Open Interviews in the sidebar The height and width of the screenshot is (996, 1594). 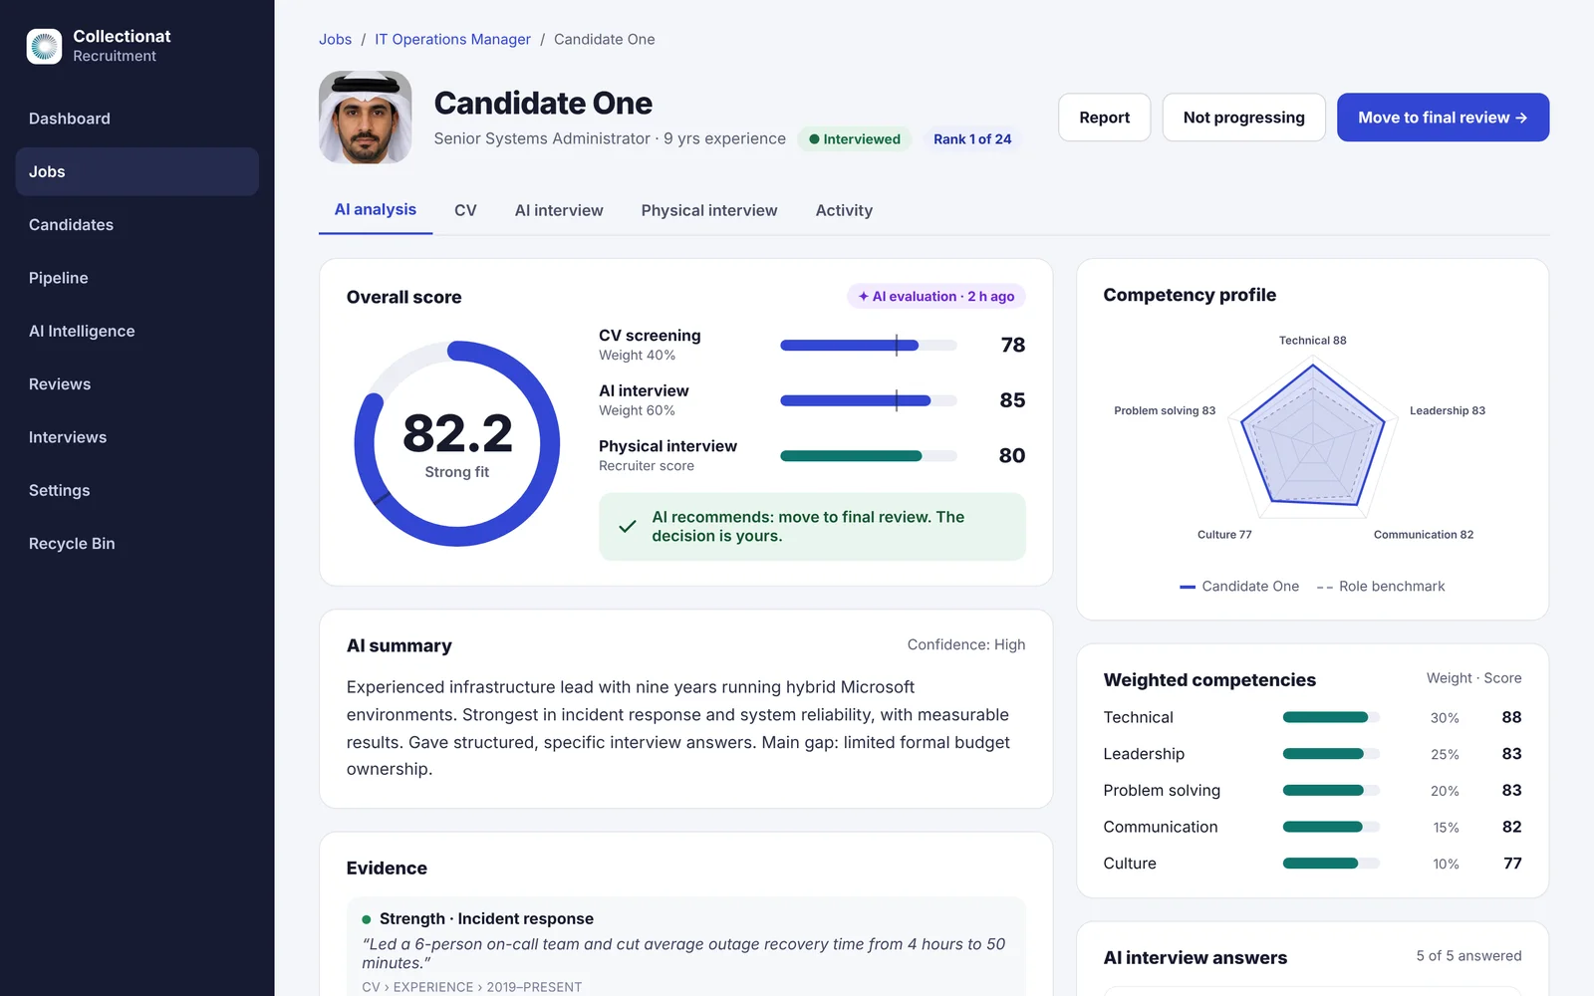point(137,437)
